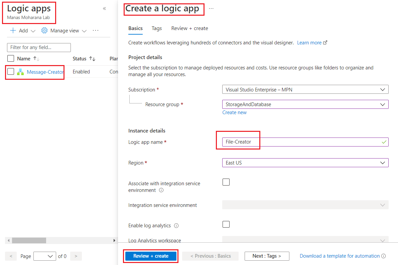This screenshot has width=398, height=265.
Task: Click the Next : Tags button
Action: [267, 256]
